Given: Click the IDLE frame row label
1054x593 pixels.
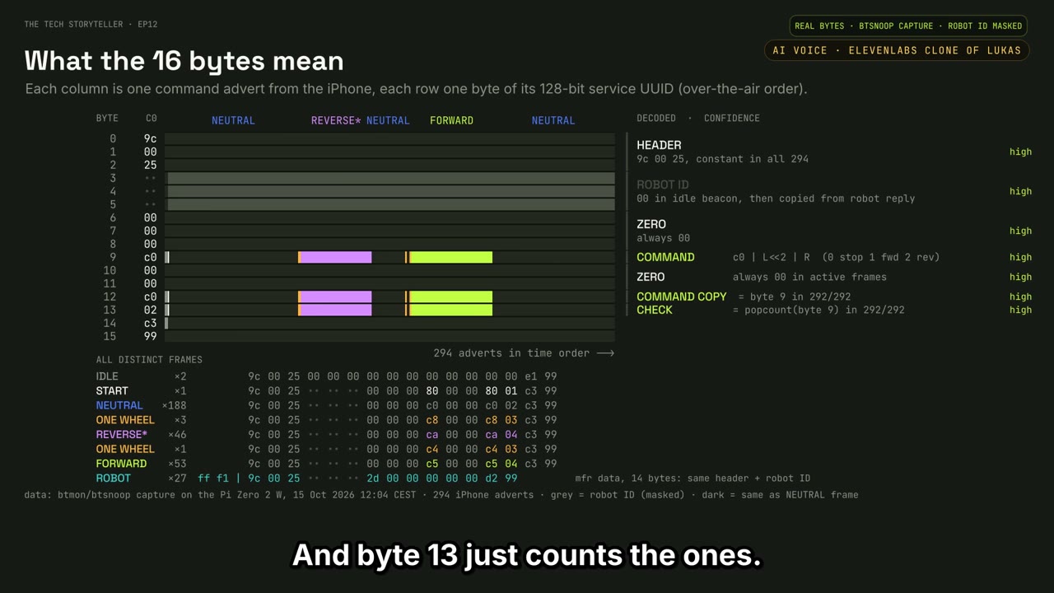Looking at the screenshot, I should tap(108, 376).
